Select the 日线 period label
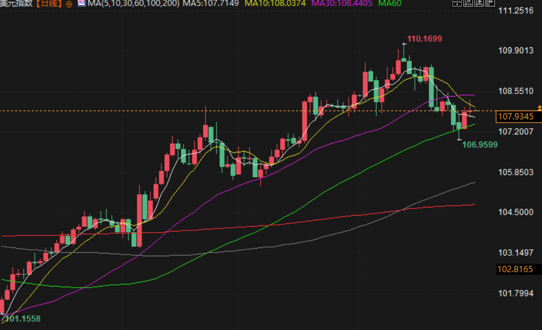 point(49,3)
